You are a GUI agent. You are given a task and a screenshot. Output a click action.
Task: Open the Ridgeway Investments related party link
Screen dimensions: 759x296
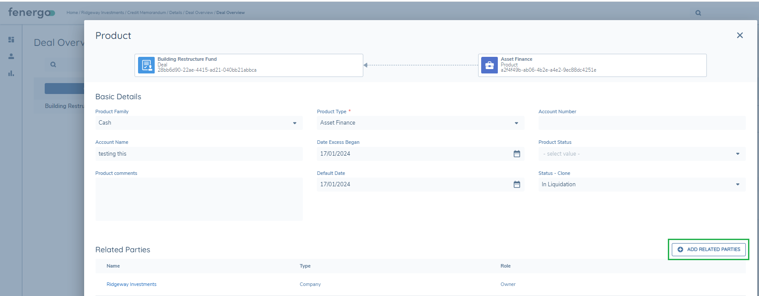click(x=131, y=284)
